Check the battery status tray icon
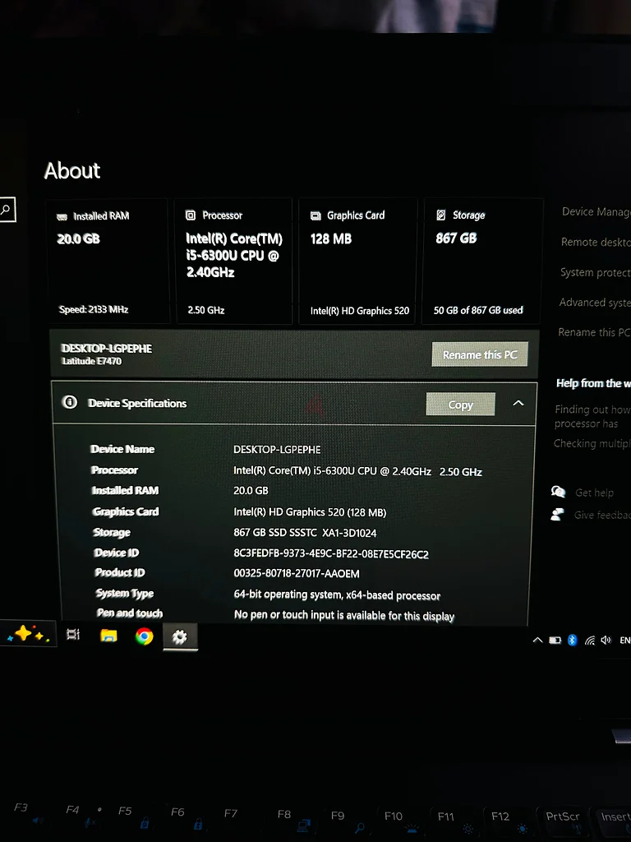Viewport: 631px width, 842px height. [555, 640]
